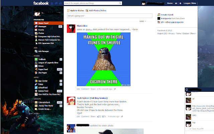This screenshot has width=214, height=134.
Task: Open Warren Tech Computer Sci group
Action: click(48, 40)
